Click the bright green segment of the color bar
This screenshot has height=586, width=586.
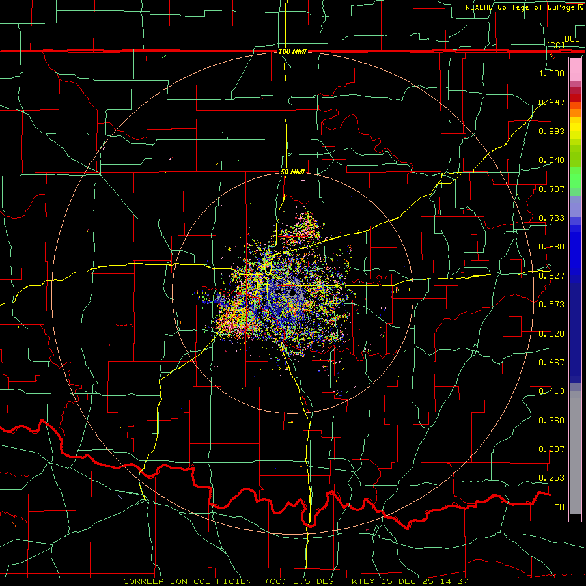click(x=575, y=178)
